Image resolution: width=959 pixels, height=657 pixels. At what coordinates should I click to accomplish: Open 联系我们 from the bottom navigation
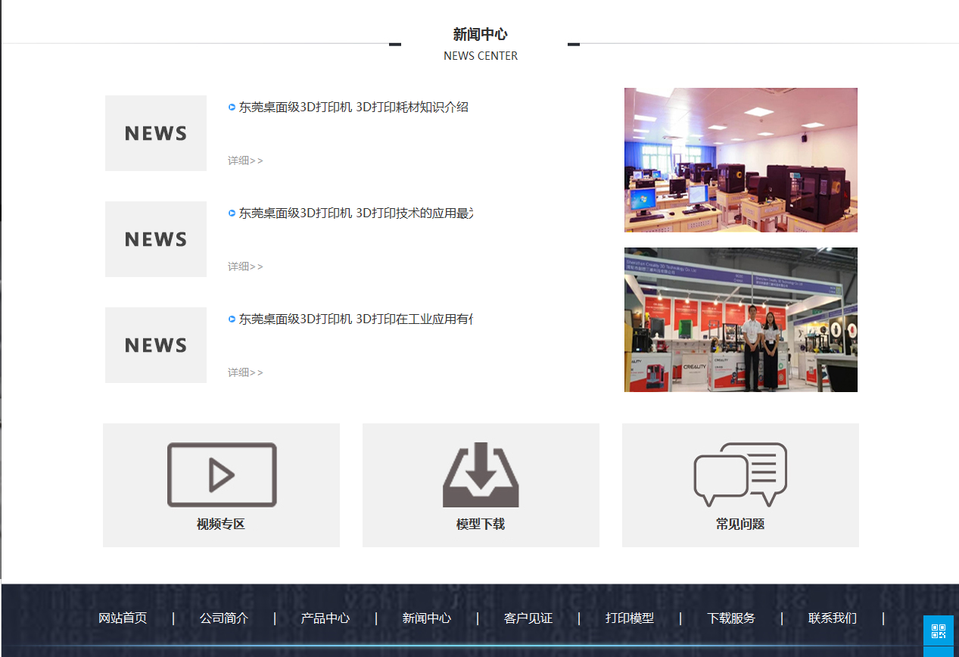pos(831,618)
